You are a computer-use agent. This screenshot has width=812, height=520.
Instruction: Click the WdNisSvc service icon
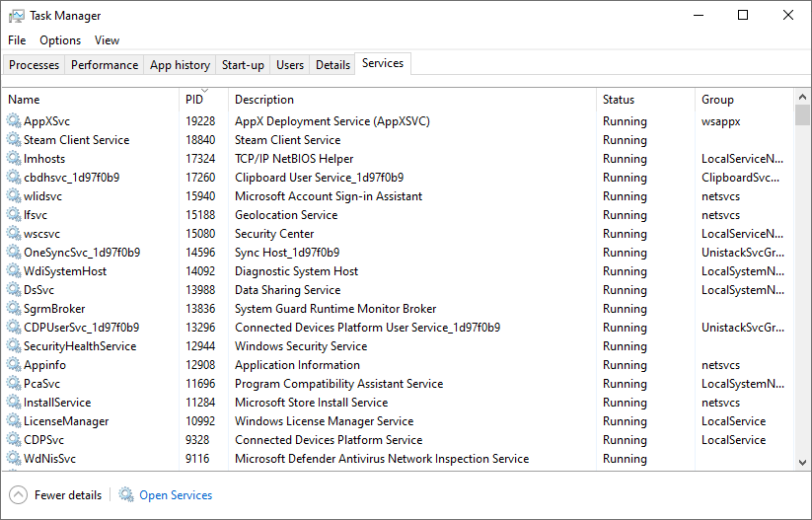(x=14, y=459)
